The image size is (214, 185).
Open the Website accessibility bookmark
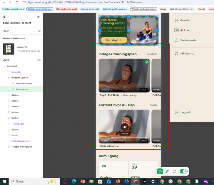40,9
